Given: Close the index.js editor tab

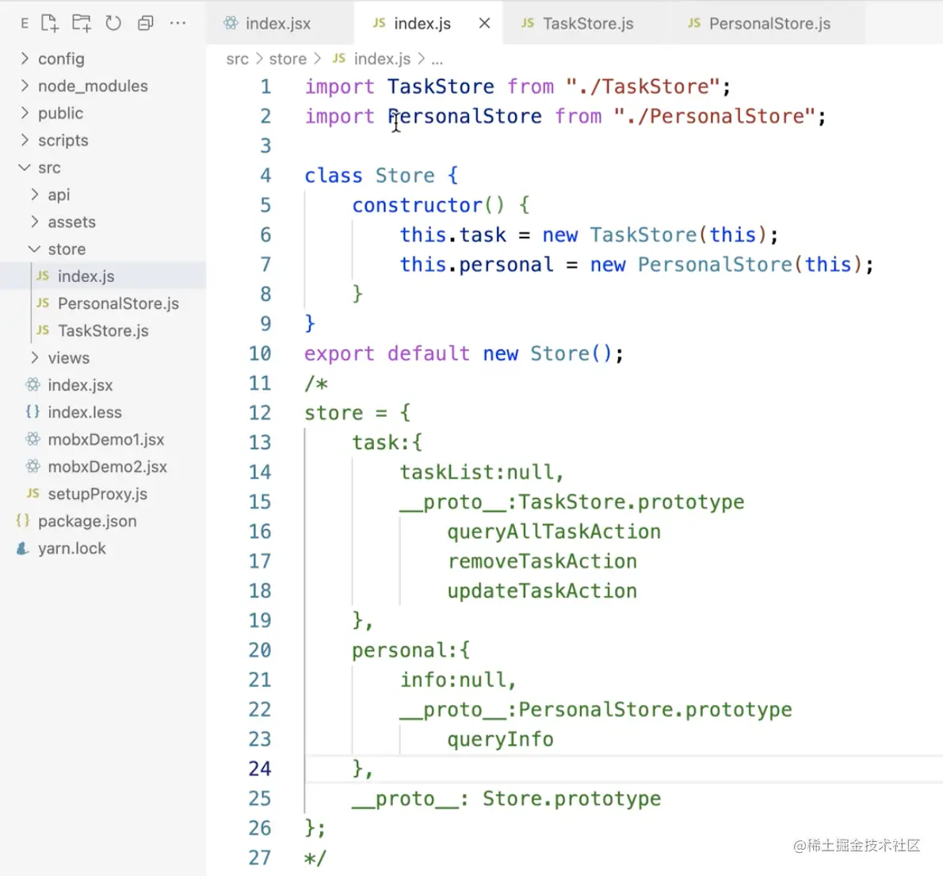Looking at the screenshot, I should [484, 24].
